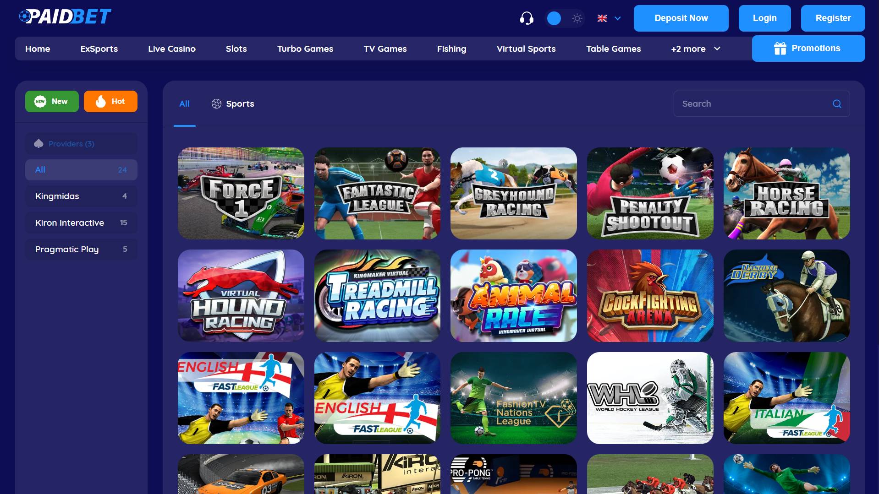Open Cockfighting Arena game tile

tap(650, 296)
